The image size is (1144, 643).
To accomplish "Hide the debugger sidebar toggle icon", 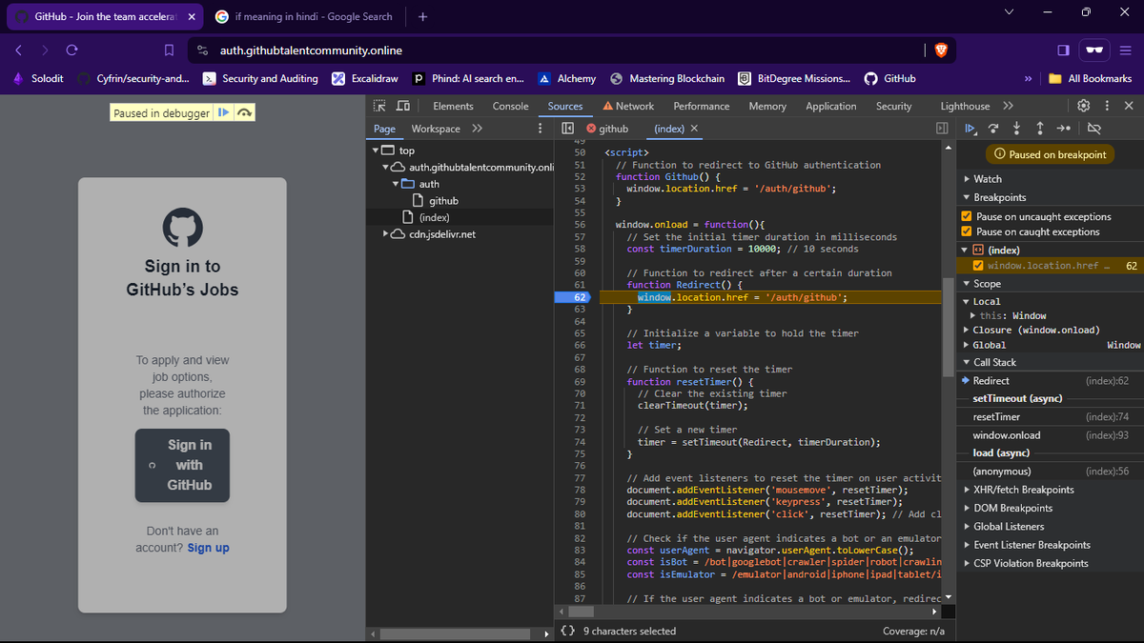I will click(x=942, y=129).
